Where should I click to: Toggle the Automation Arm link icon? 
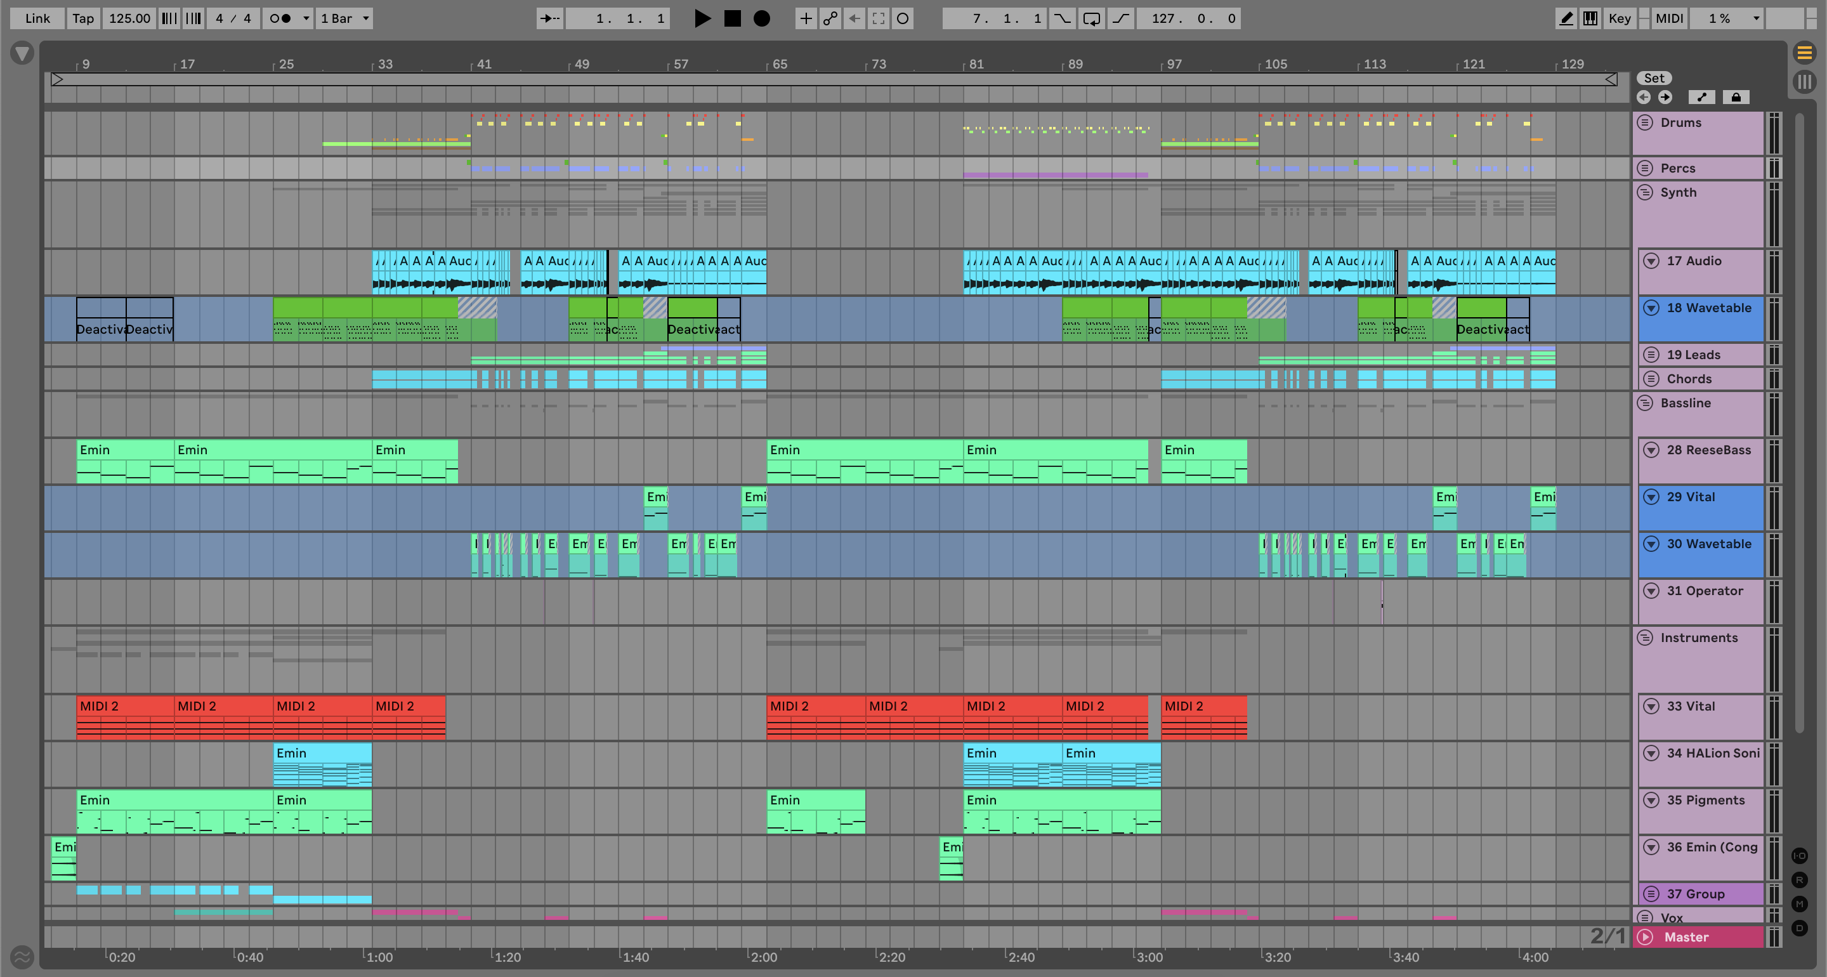coord(830,18)
